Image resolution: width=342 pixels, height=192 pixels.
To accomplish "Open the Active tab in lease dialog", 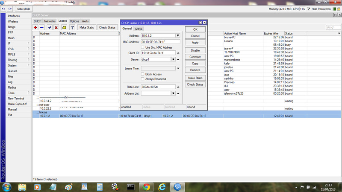I will (139, 29).
